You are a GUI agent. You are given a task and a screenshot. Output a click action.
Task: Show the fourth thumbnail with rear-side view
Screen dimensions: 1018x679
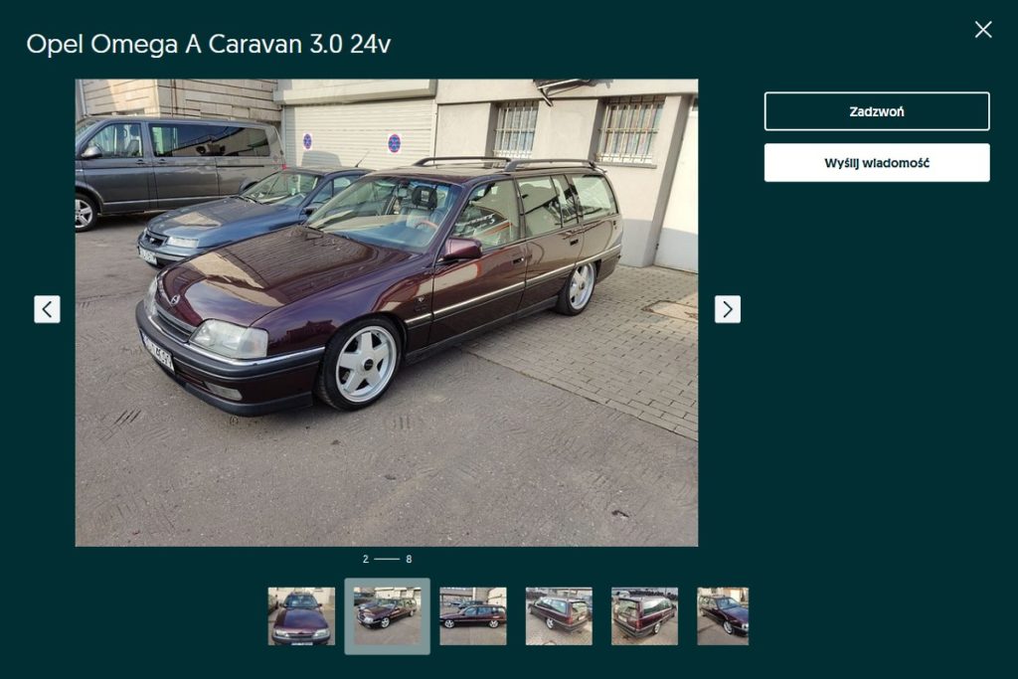(x=559, y=616)
